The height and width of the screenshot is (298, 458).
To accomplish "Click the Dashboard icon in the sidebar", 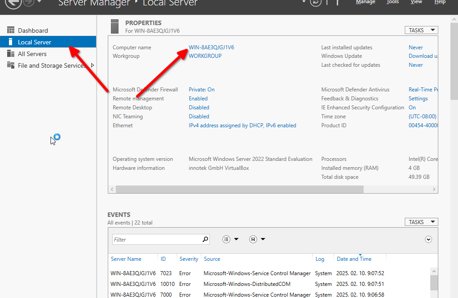I will (x=11, y=30).
